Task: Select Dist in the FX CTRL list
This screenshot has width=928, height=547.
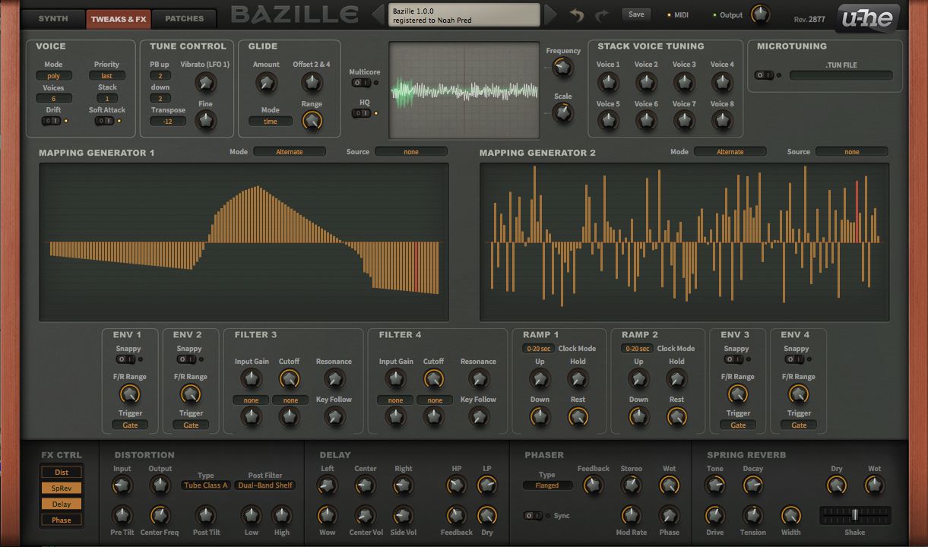Action: tap(62, 473)
